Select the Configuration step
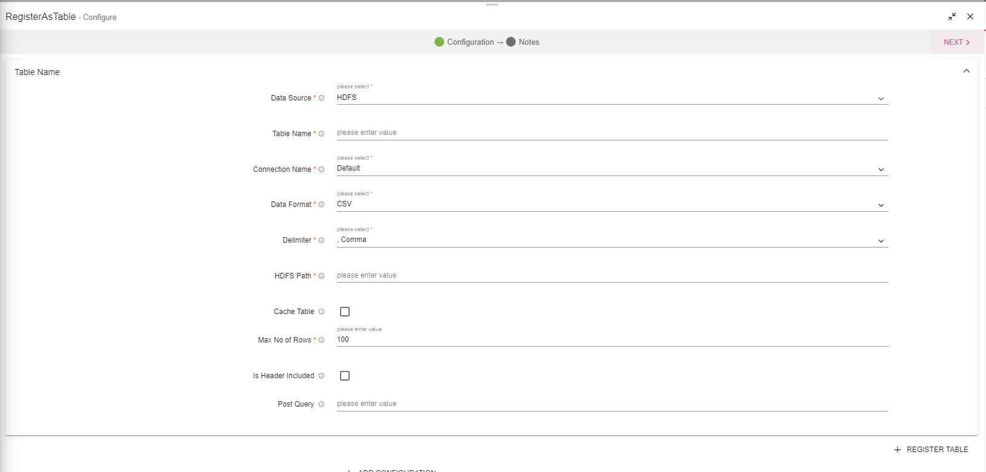This screenshot has height=472, width=986. point(464,42)
